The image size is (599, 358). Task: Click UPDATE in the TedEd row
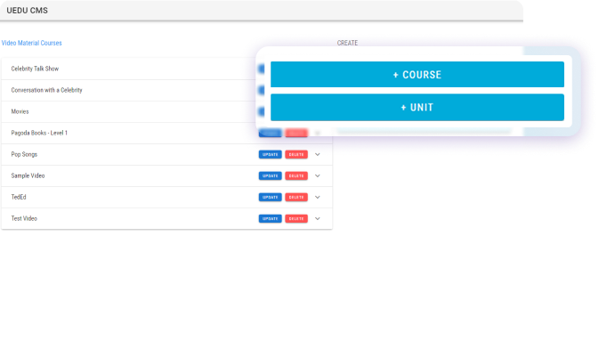[270, 197]
